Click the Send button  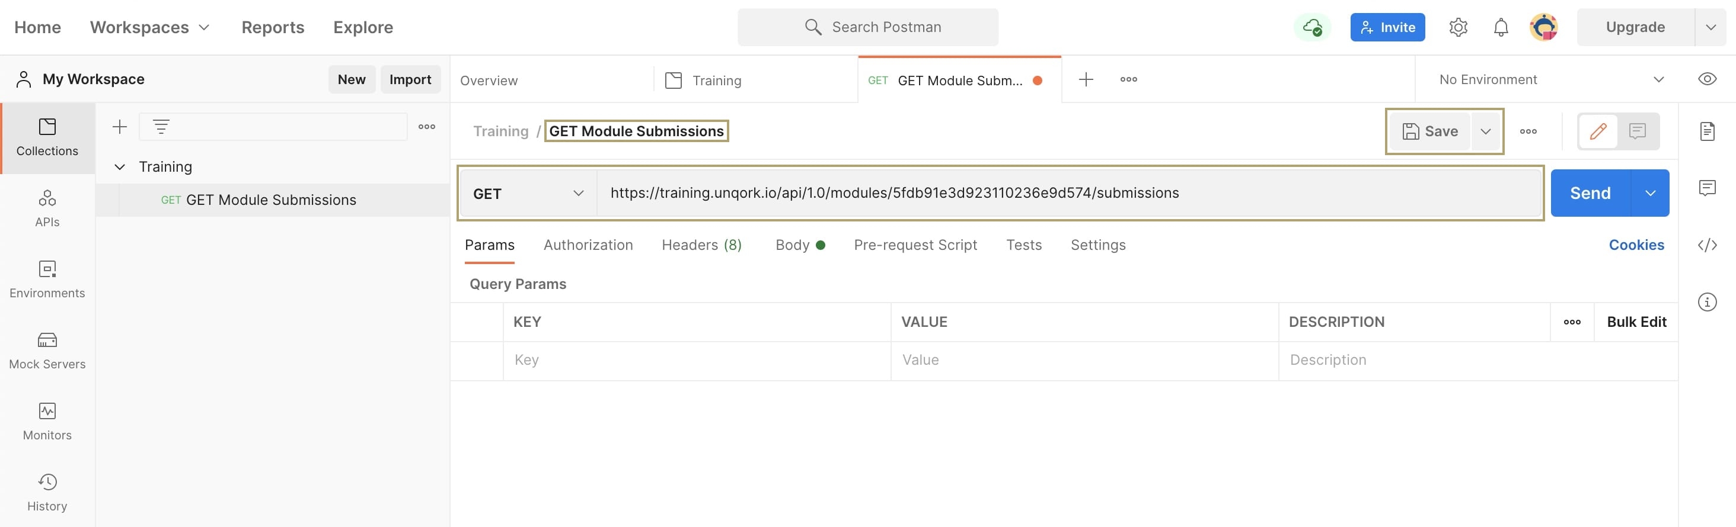1590,193
